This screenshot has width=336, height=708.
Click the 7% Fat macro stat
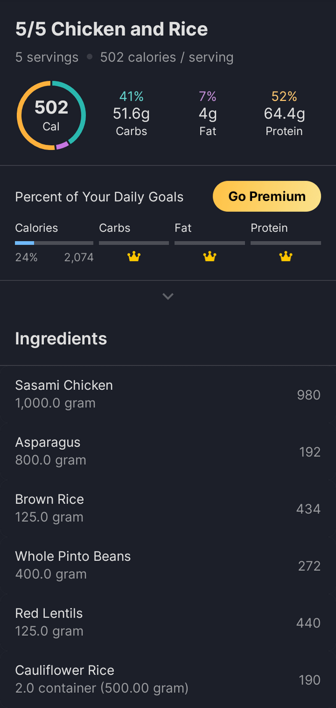(207, 114)
